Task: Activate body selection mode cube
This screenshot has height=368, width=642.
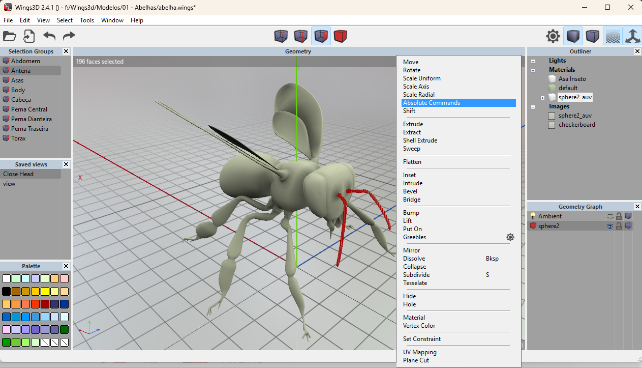Action: click(341, 36)
